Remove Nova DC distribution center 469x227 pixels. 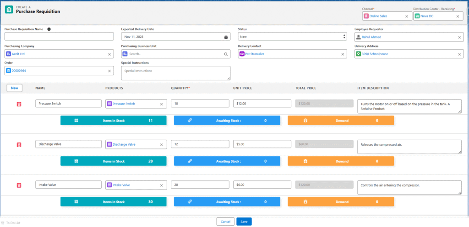(x=457, y=16)
